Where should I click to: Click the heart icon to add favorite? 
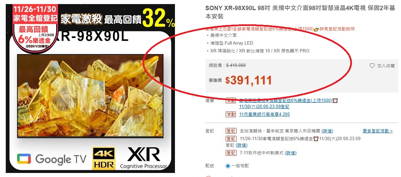(372, 66)
